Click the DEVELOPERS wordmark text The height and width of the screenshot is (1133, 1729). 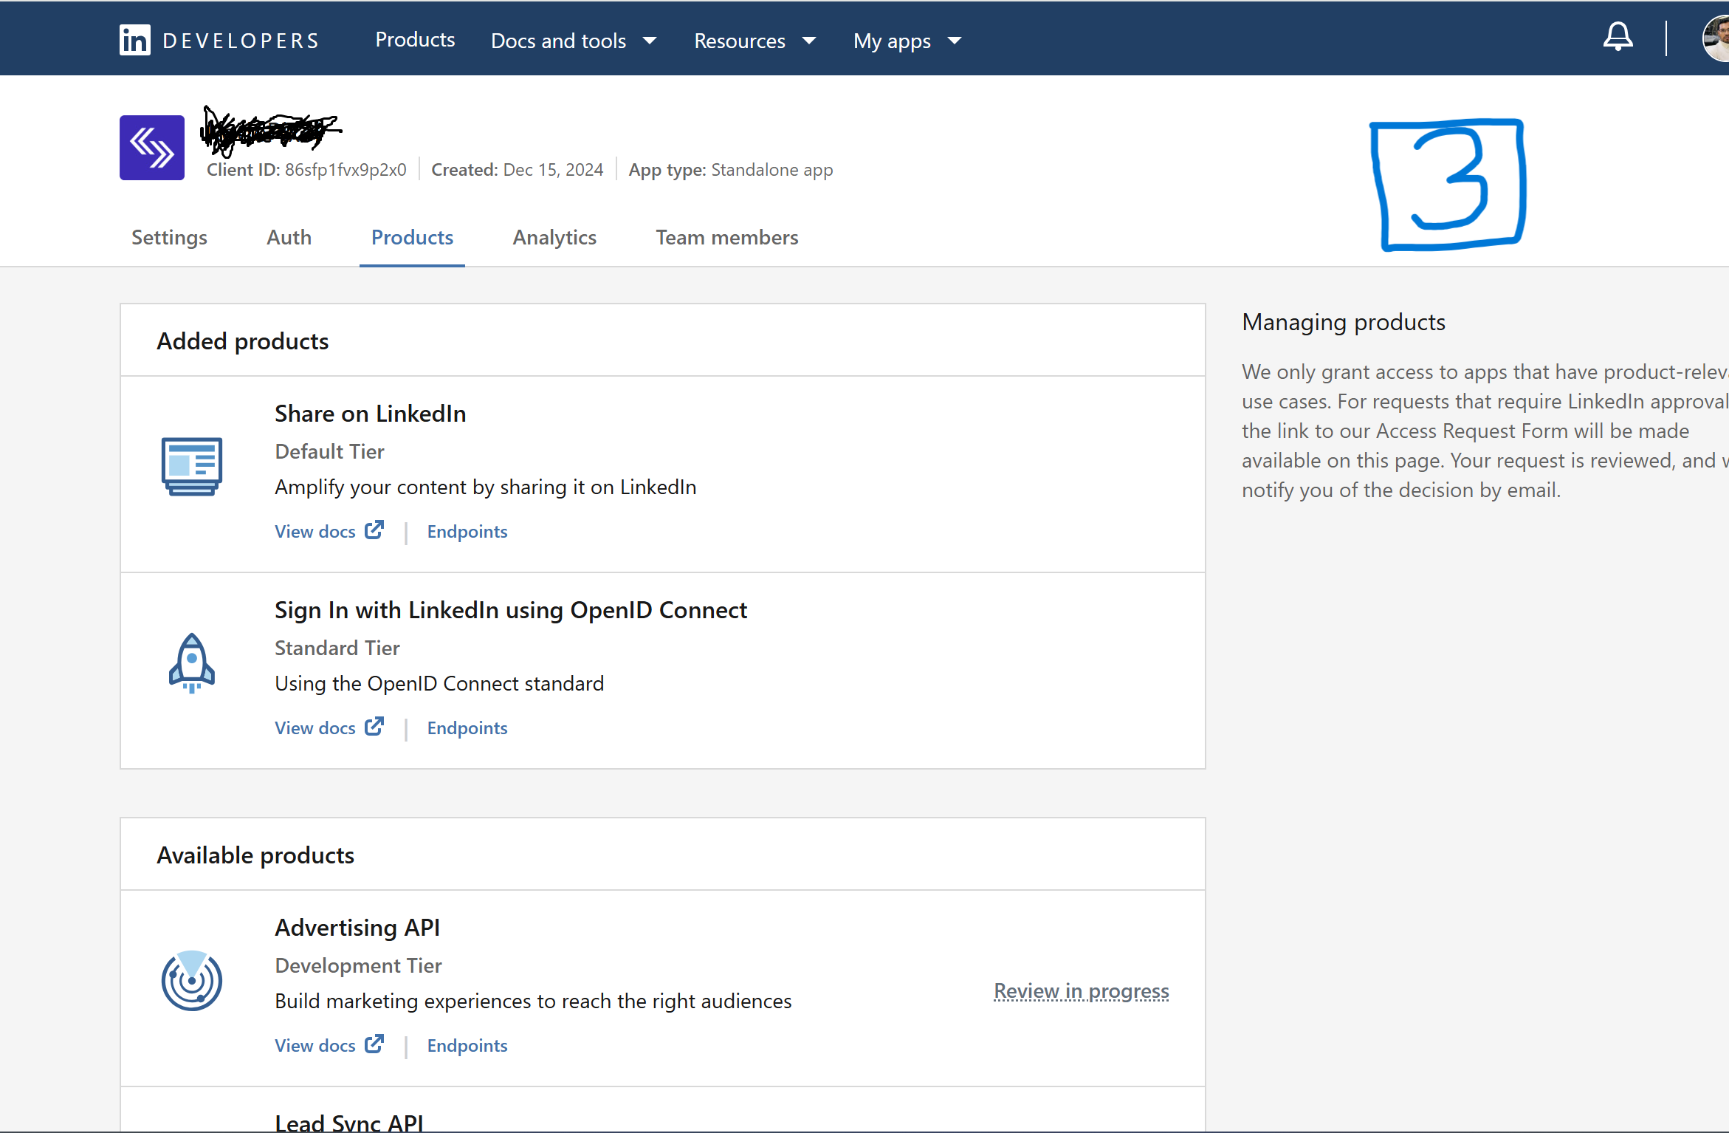point(241,41)
